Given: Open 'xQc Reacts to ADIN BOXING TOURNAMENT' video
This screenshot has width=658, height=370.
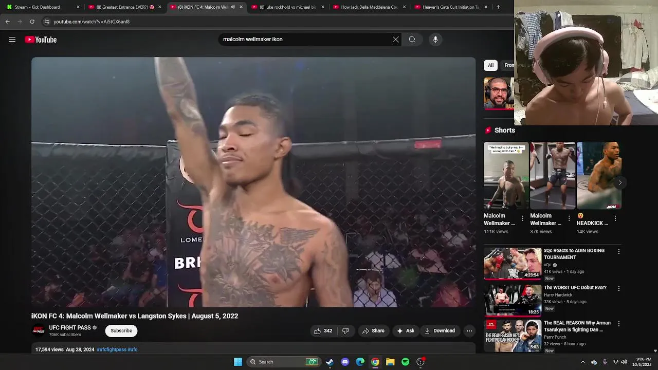Looking at the screenshot, I should (513, 264).
